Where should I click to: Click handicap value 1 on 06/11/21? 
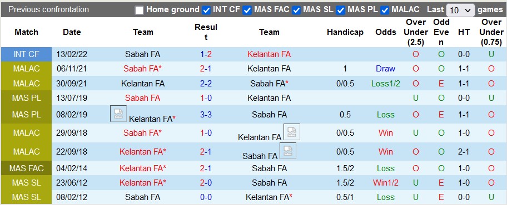pyautogui.click(x=345, y=69)
